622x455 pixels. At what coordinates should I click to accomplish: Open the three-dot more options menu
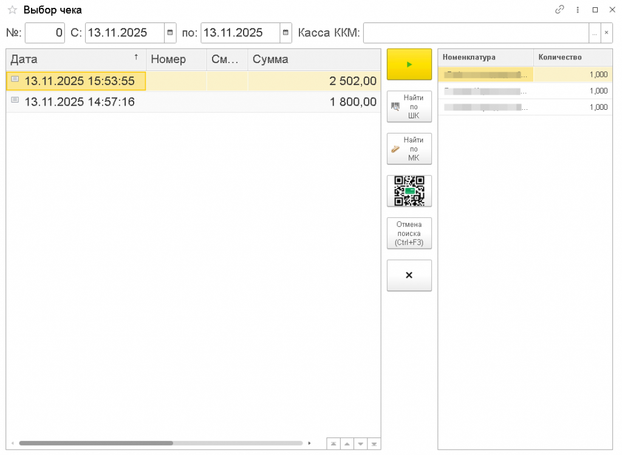[x=578, y=10]
